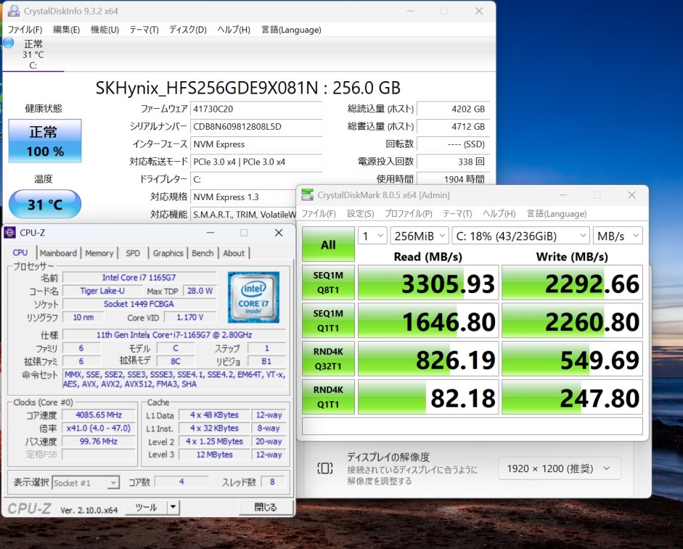Click the power-on count value 338 回
Image resolution: width=683 pixels, height=549 pixels.
click(x=453, y=162)
